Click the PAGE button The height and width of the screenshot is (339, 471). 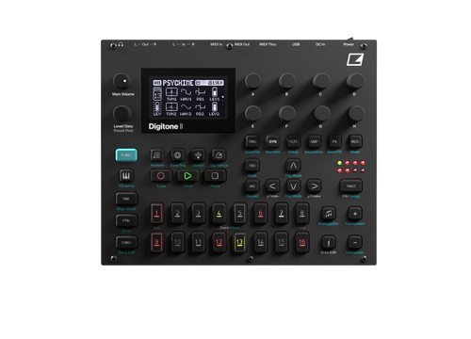pyautogui.click(x=351, y=186)
